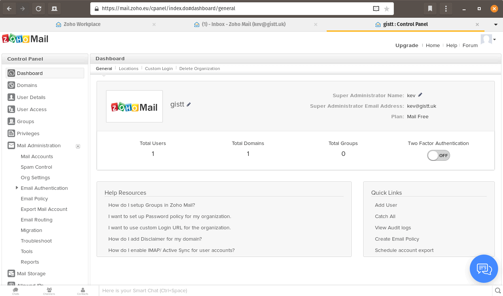The image size is (503, 296).
Task: Collapse the Mail Administration section
Action: click(78, 146)
